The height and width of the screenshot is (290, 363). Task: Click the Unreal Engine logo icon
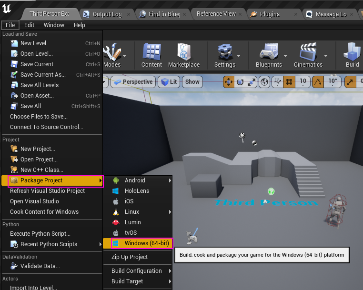pyautogui.click(x=7, y=9)
